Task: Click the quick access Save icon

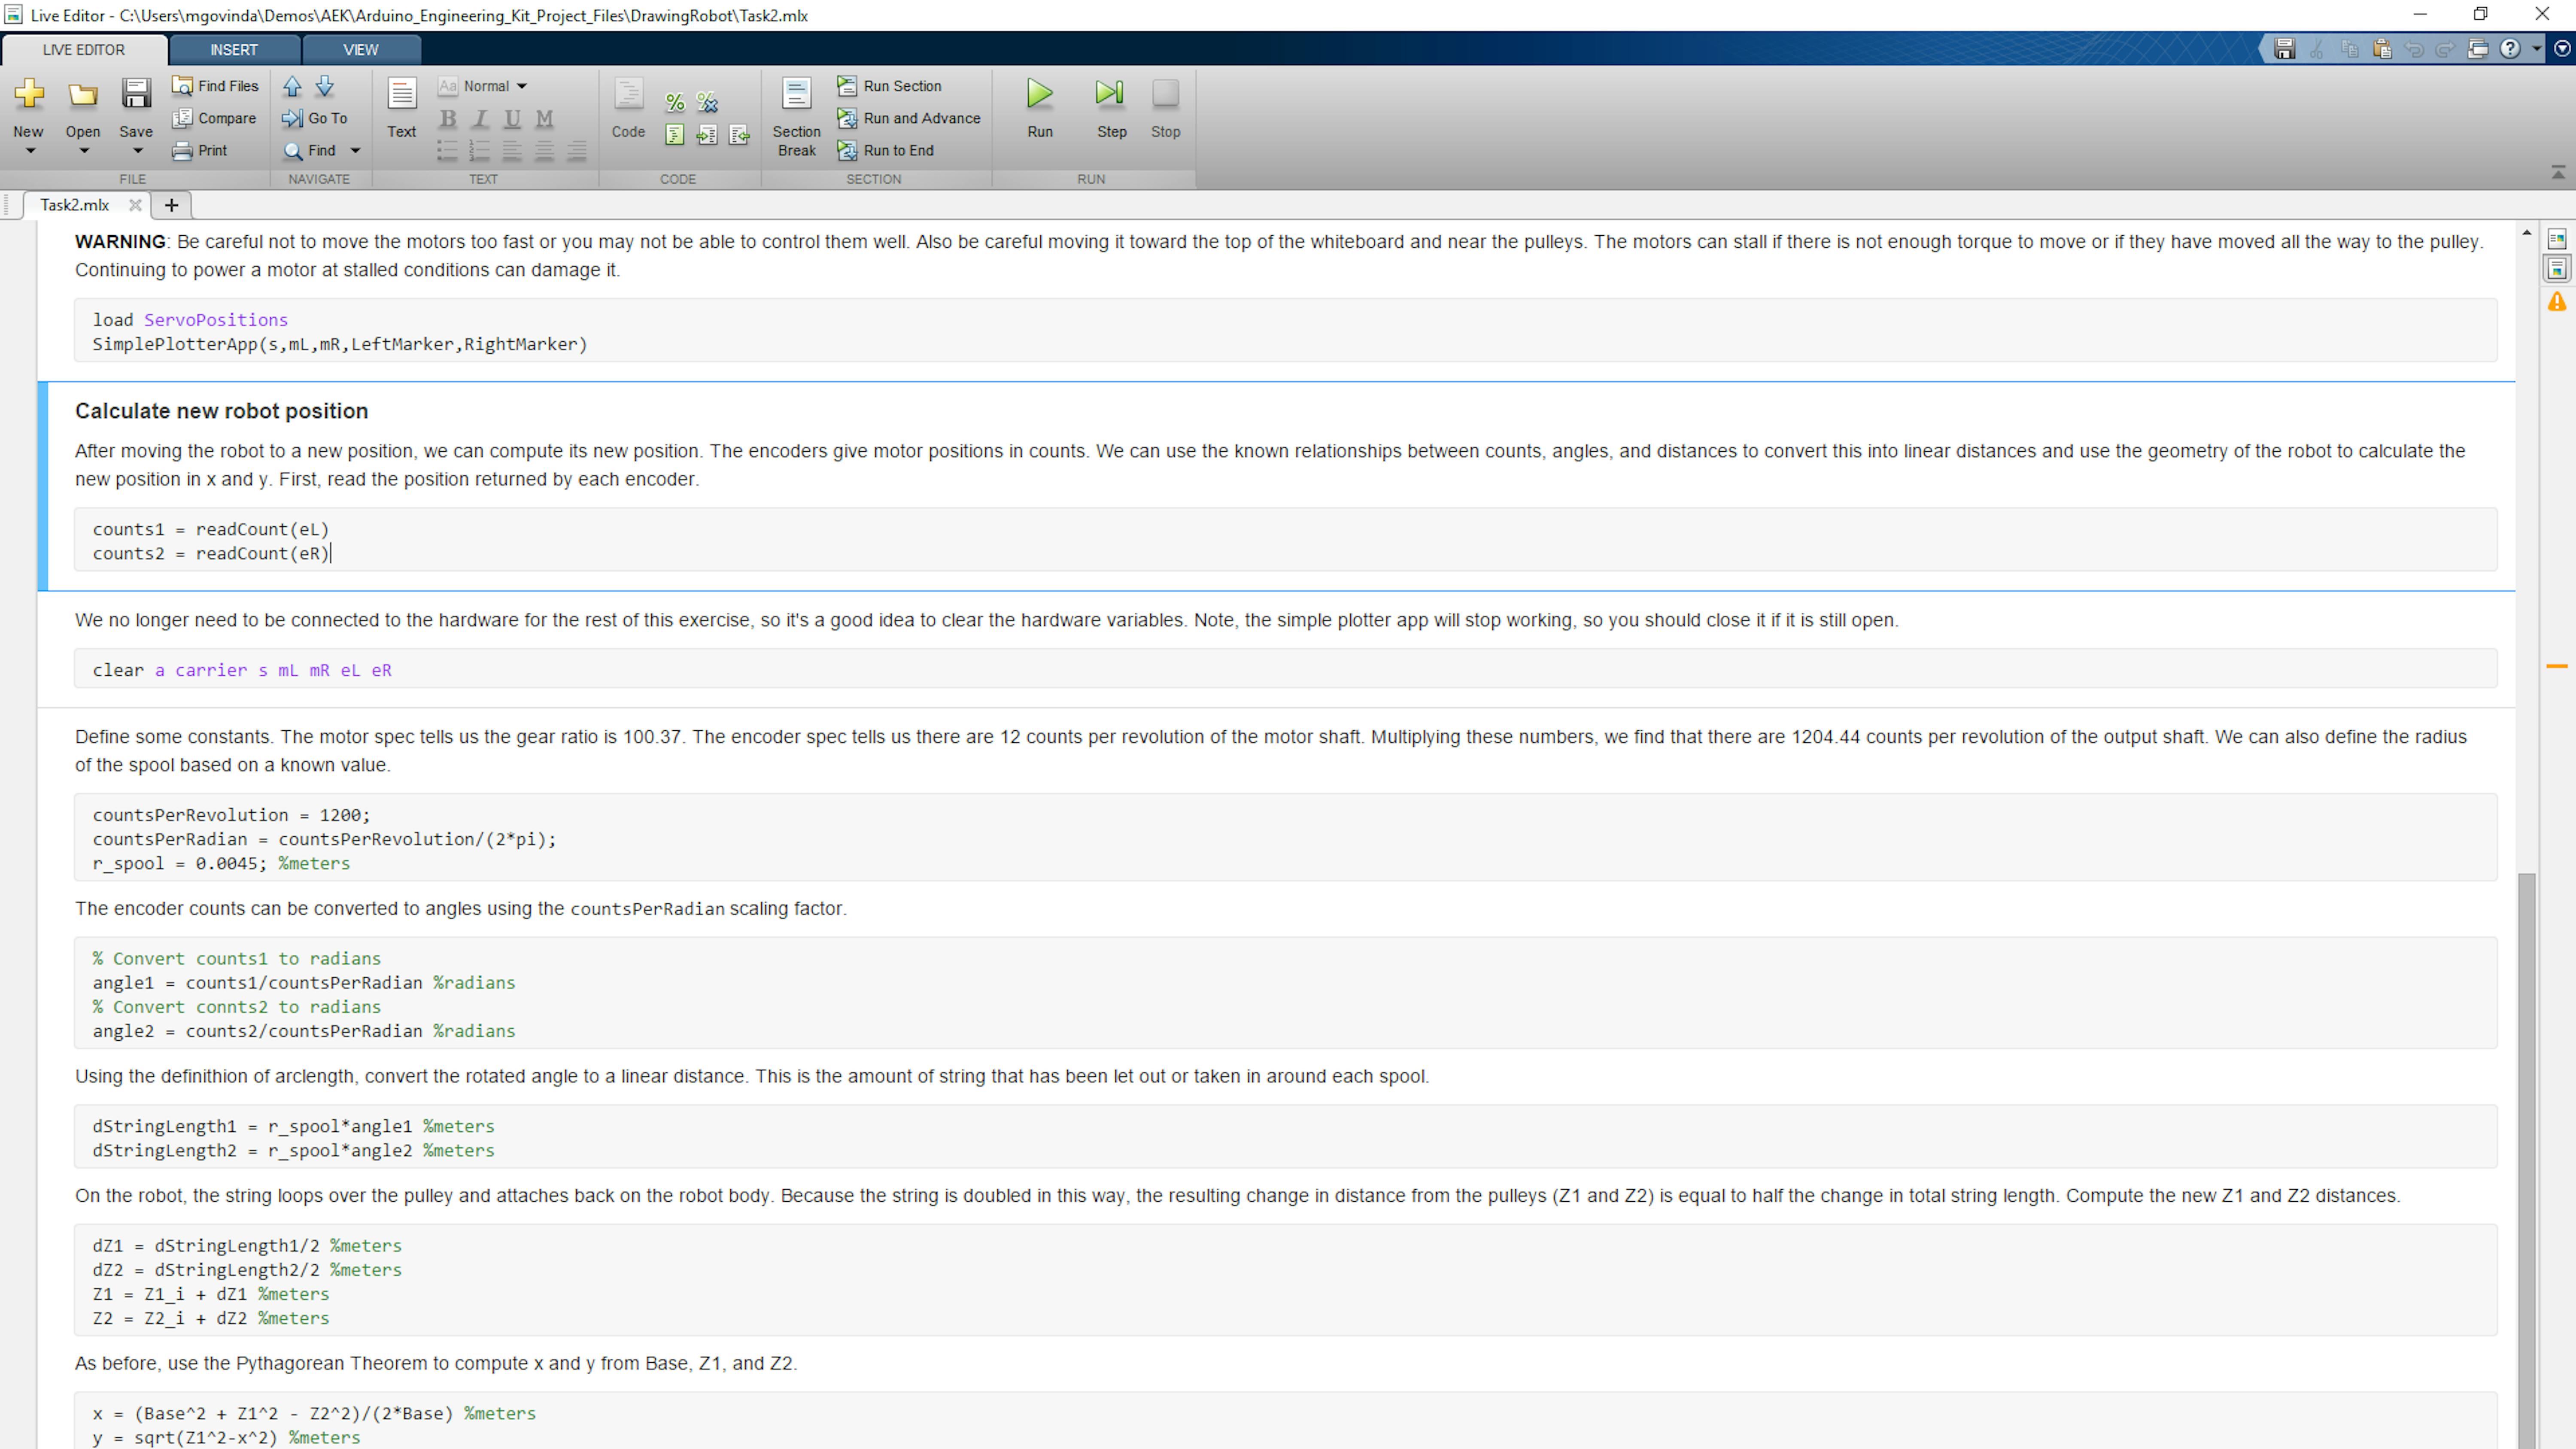Action: [x=2284, y=49]
